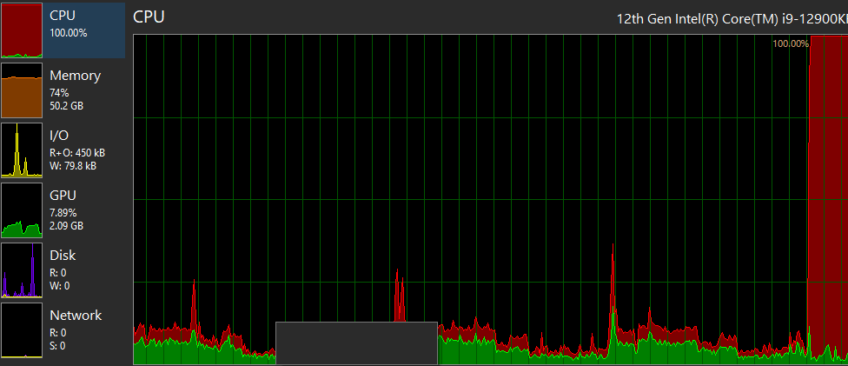Image resolution: width=848 pixels, height=366 pixels.
Task: Switch to the Network section label
Action: click(x=76, y=315)
